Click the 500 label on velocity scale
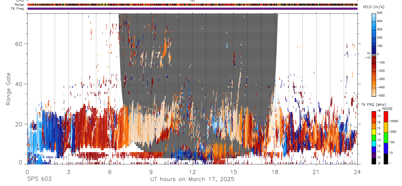Screen dimensions: 402x186 [380, 13]
